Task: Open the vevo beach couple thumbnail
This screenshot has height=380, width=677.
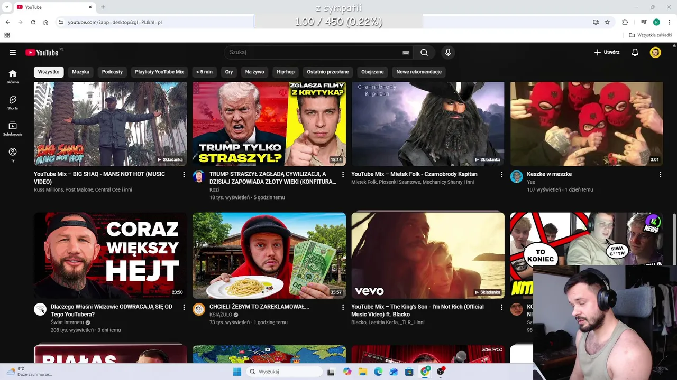Action: [x=428, y=255]
